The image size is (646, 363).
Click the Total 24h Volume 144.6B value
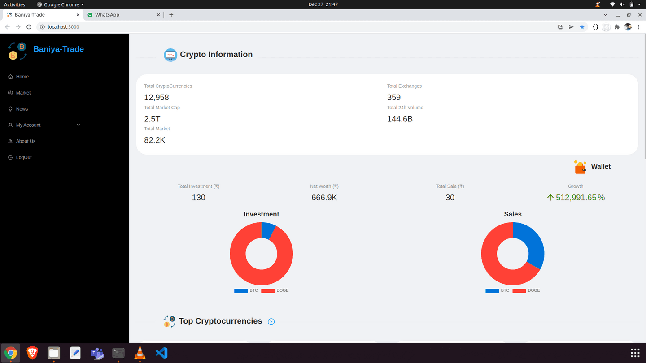400,119
